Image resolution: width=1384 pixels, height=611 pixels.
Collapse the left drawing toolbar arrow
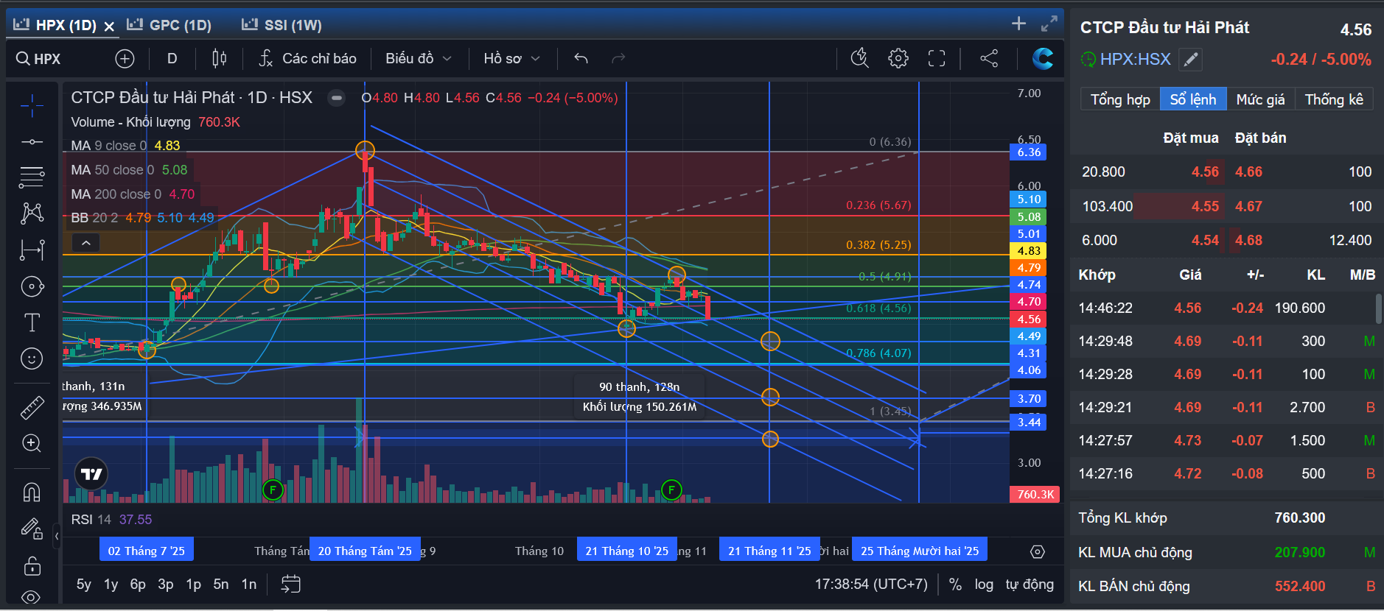pos(57,536)
